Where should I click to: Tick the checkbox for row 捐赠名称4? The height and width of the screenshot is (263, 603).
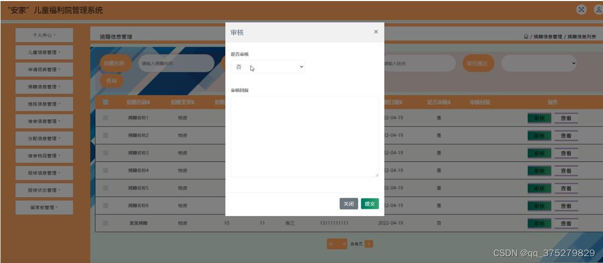106,170
